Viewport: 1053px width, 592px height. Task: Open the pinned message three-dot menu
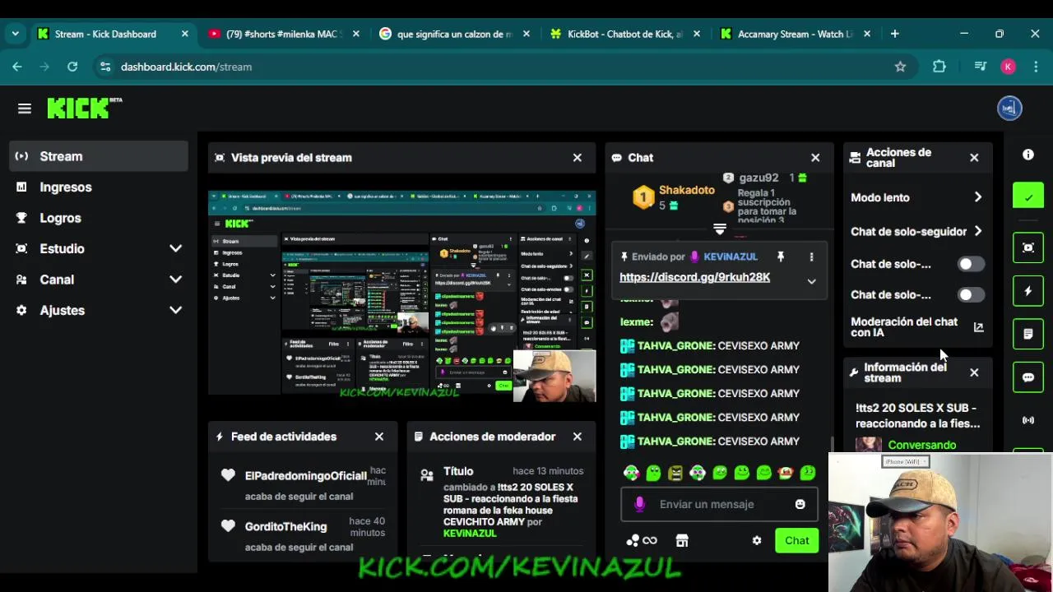811,257
